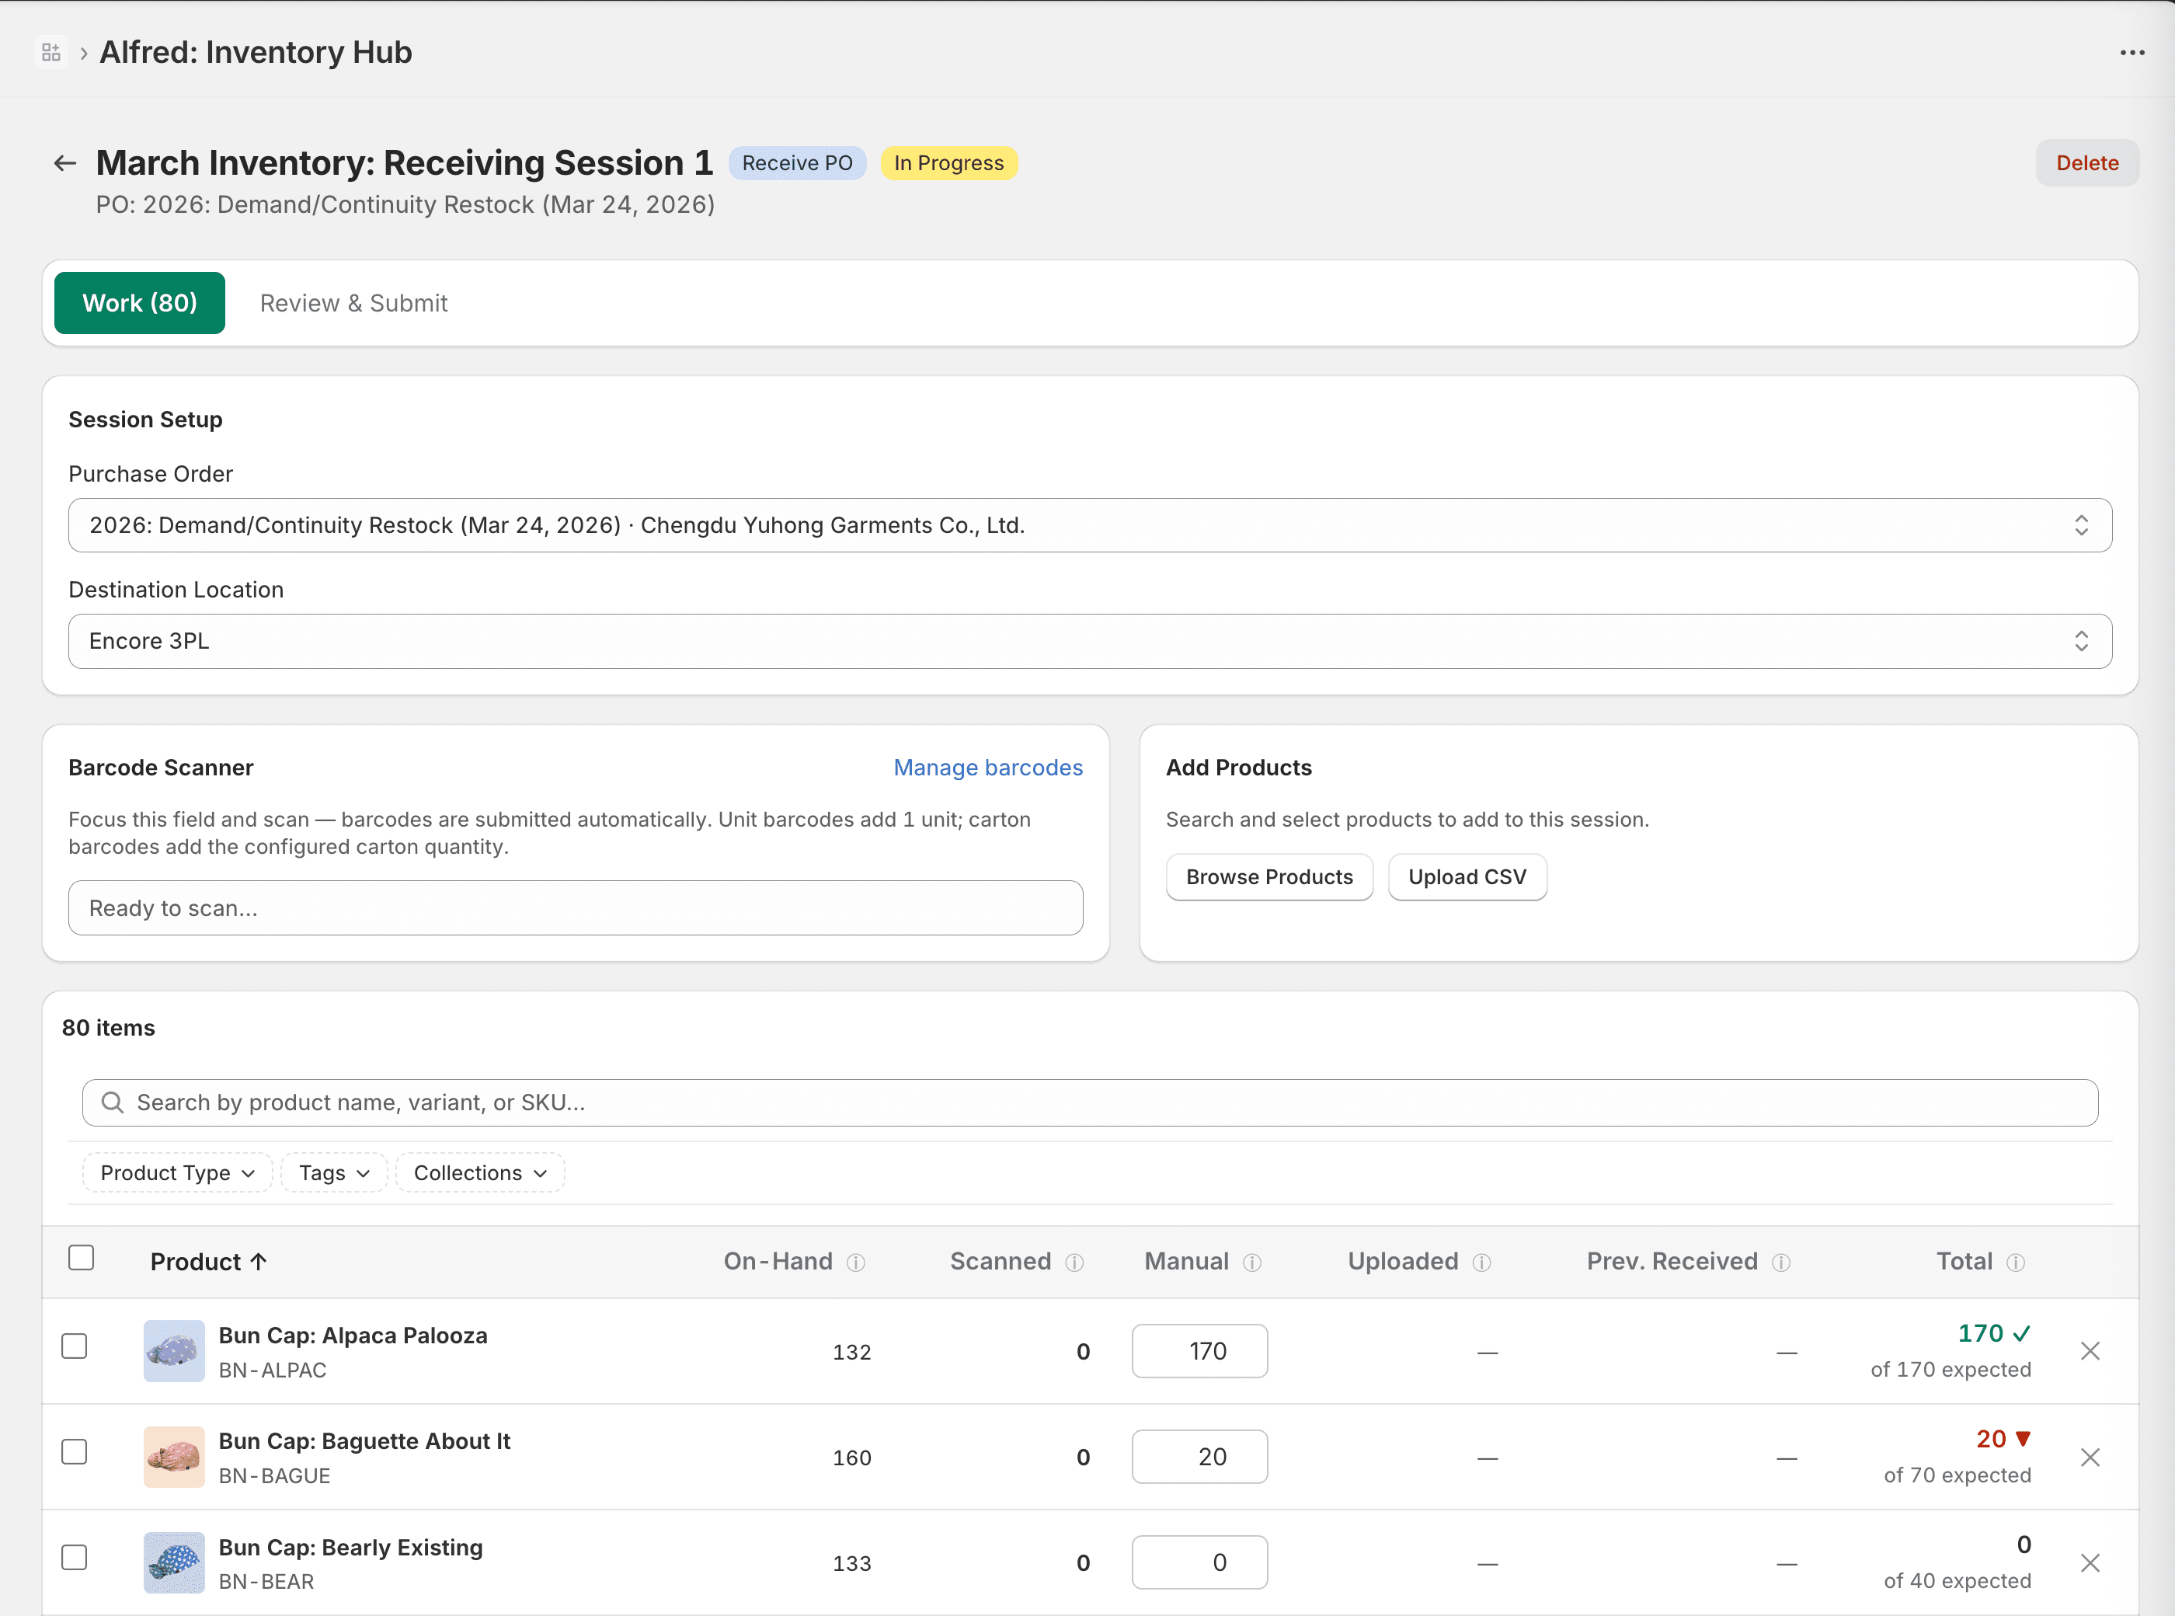Open the Product Type filter

(177, 1173)
